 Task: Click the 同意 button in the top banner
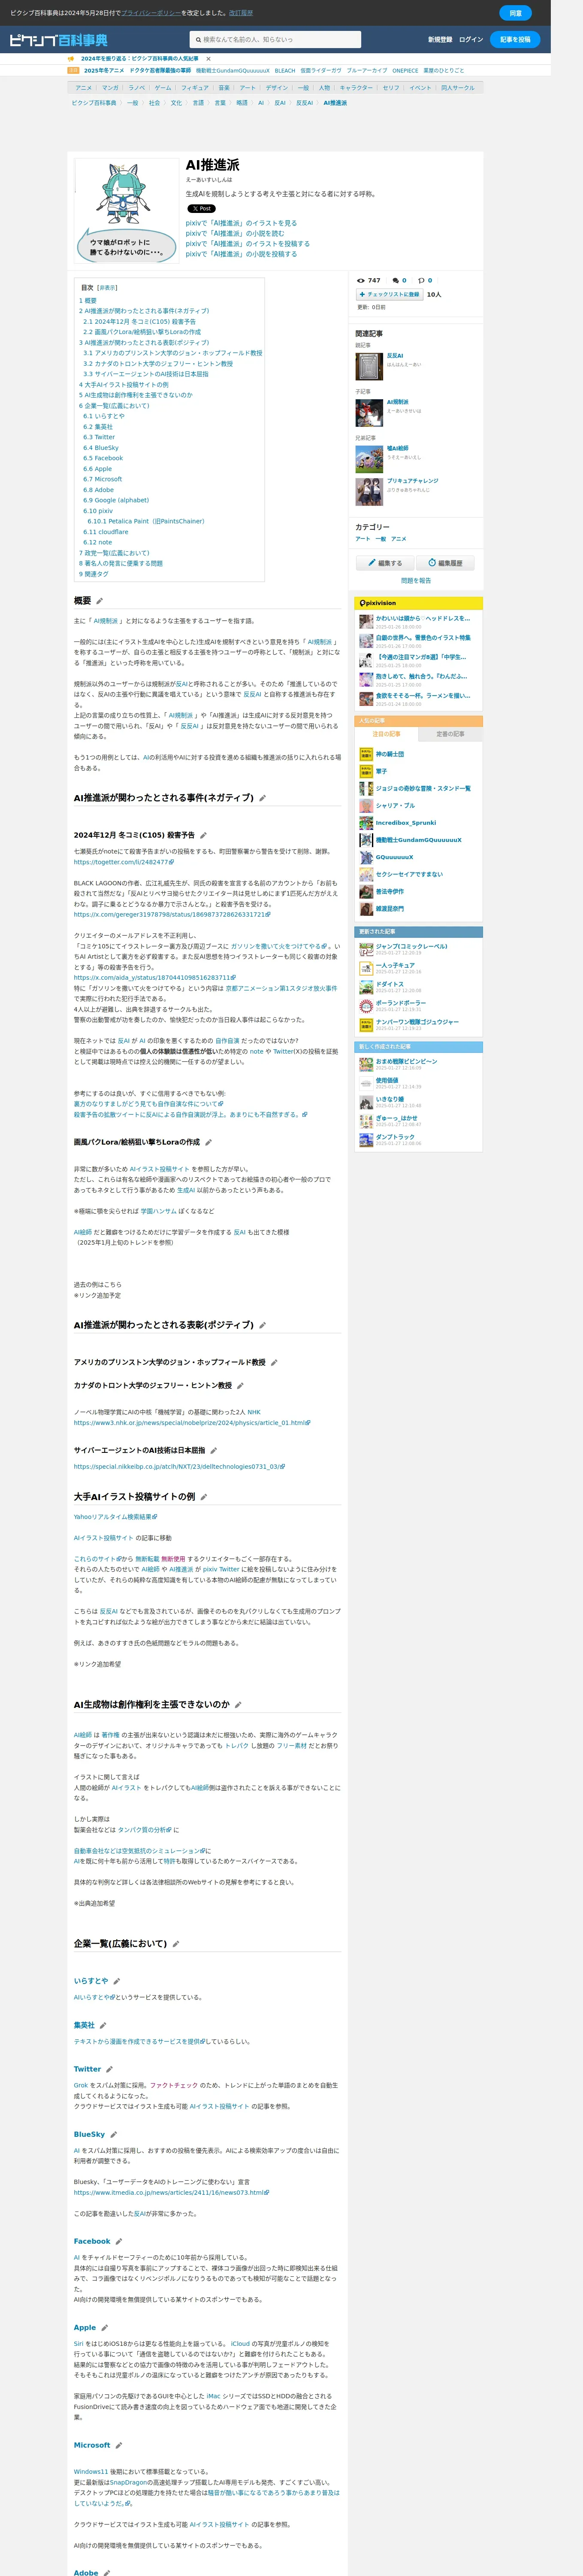[x=515, y=13]
